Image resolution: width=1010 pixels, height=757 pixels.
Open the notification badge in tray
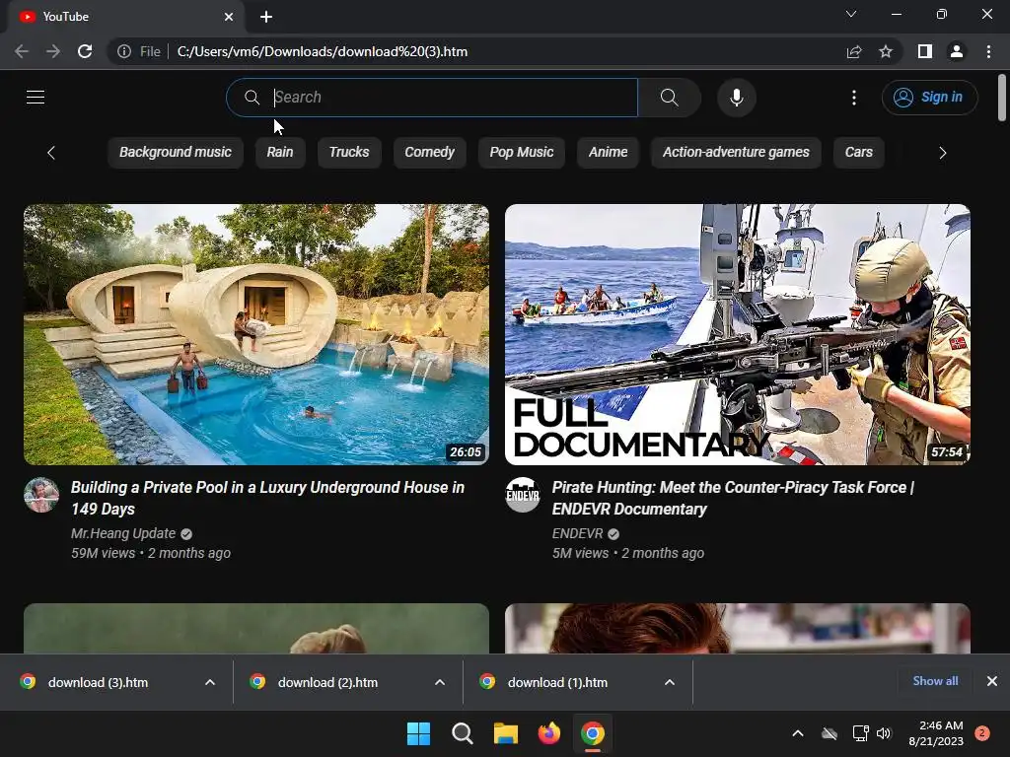click(982, 733)
